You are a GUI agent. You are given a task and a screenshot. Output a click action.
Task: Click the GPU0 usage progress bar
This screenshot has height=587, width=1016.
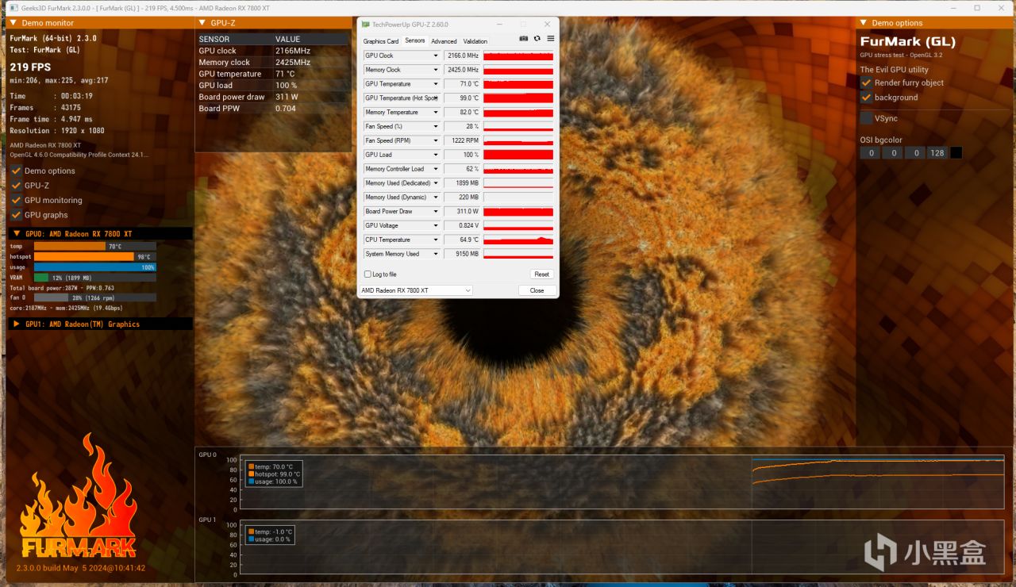[x=95, y=267]
